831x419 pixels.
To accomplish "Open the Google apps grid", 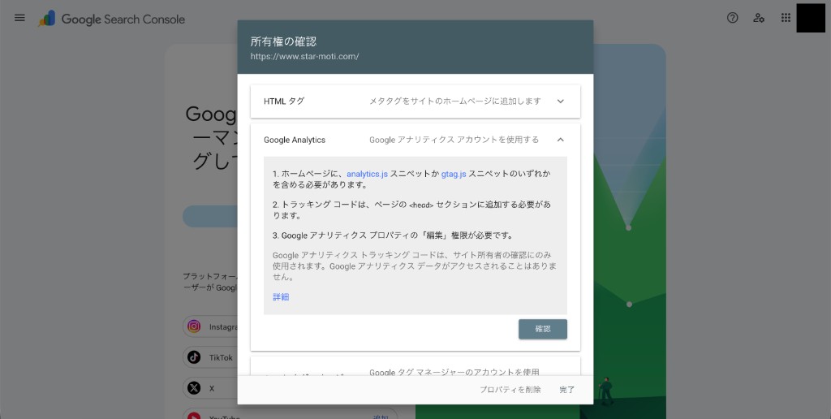I will (x=786, y=18).
